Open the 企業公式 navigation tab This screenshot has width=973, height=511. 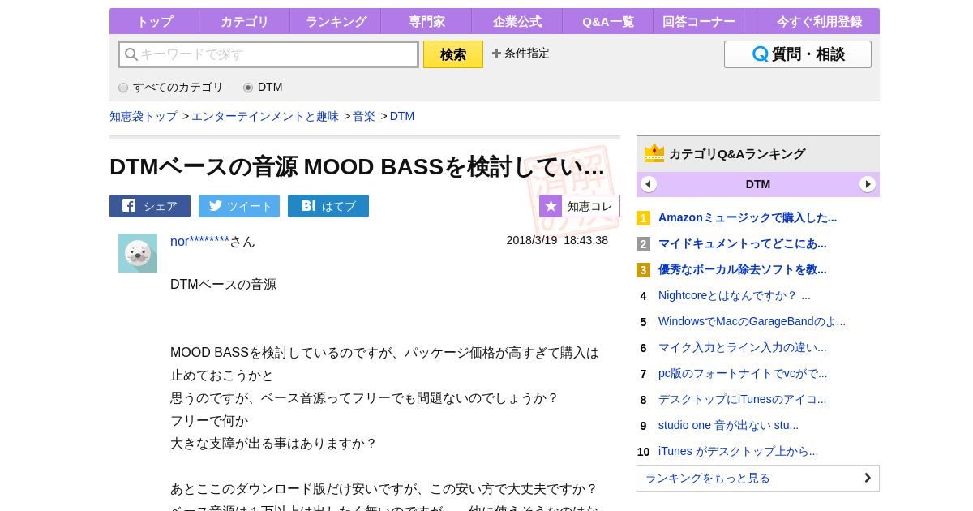[x=517, y=22]
